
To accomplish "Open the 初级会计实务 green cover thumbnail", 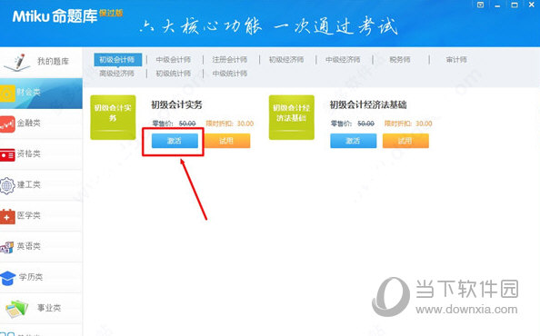I will point(113,117).
